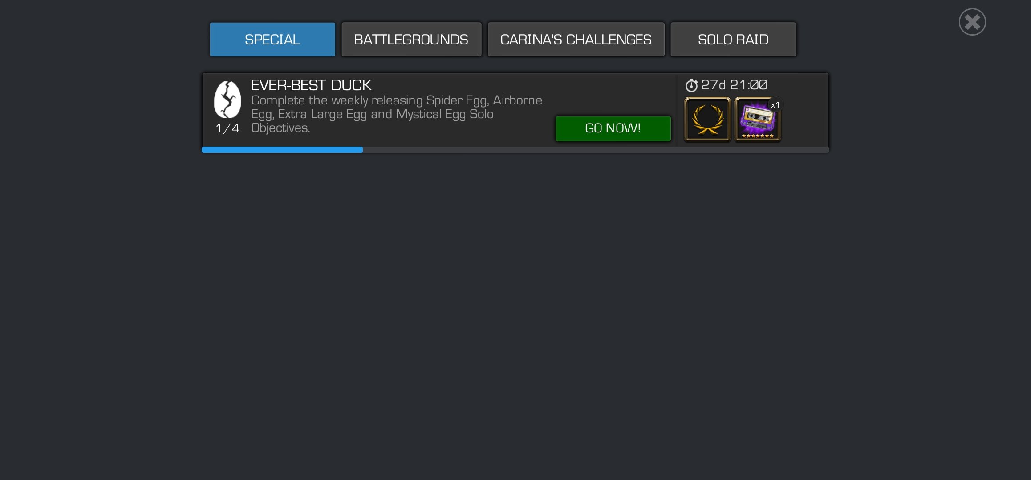Tap the word Objectives in the description

click(280, 128)
